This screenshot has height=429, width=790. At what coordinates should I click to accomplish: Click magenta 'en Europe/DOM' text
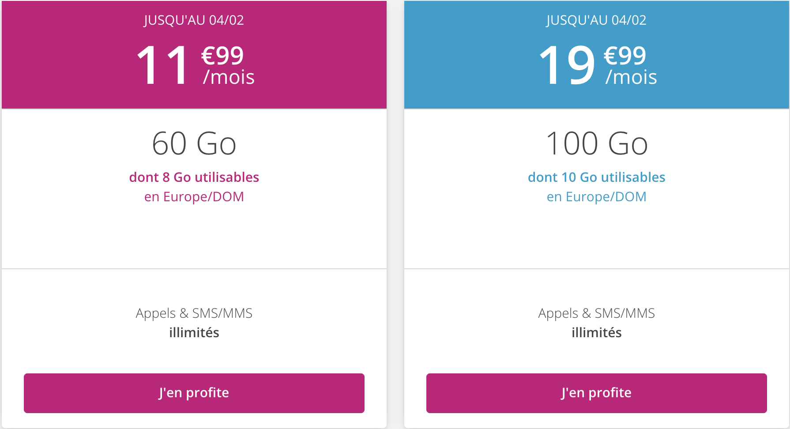pos(194,196)
